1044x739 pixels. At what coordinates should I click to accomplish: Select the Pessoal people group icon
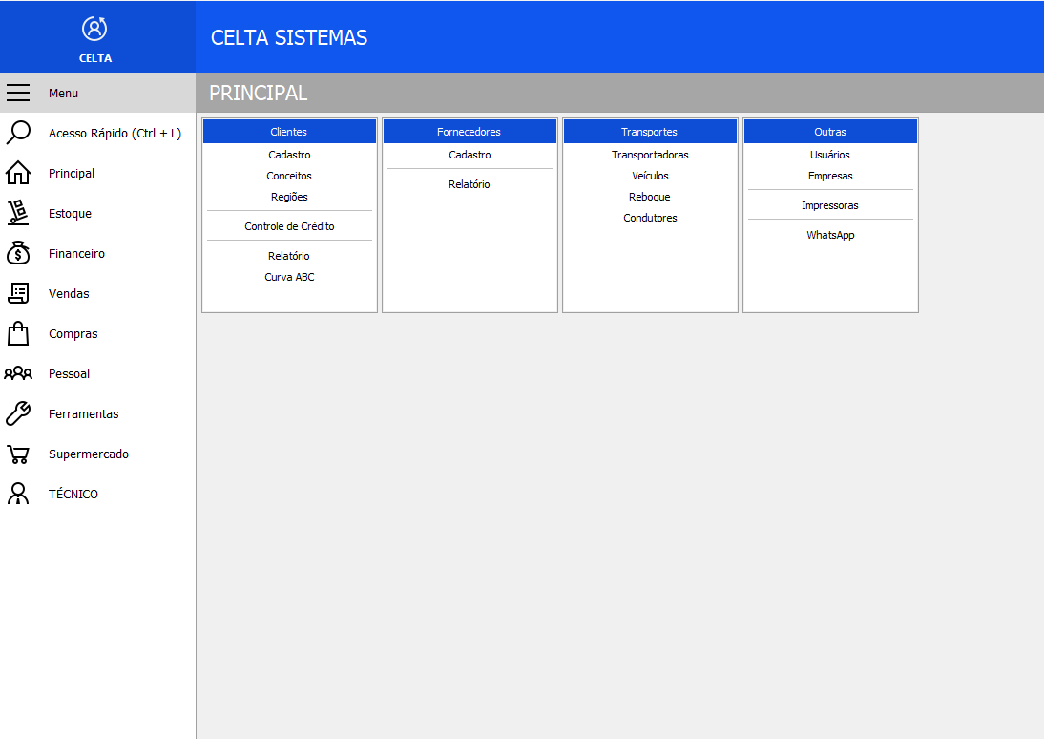tap(18, 373)
